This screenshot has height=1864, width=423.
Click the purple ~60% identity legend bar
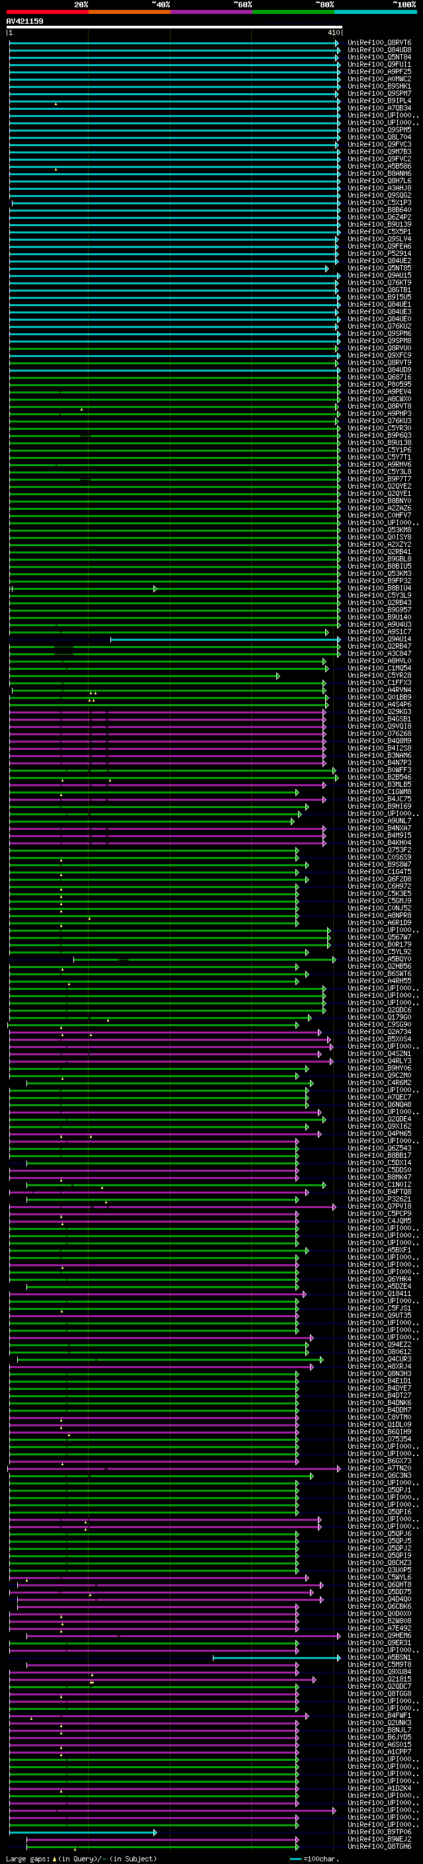click(x=211, y=12)
